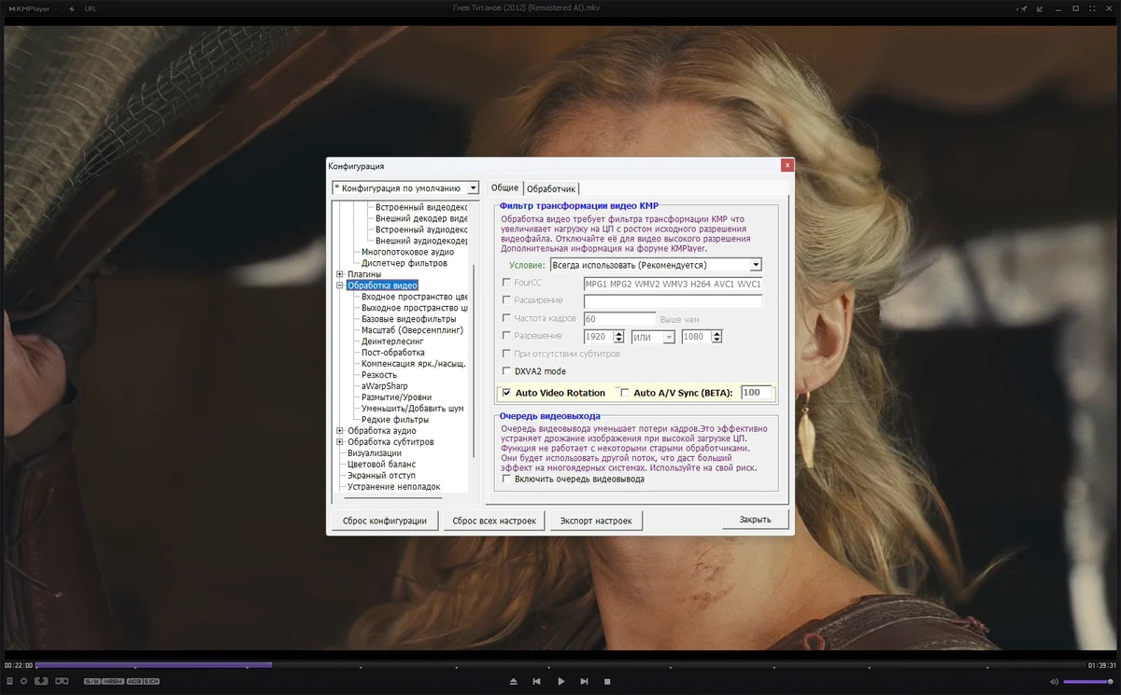Screen dimensions: 1121x695
Task: Enable the Разрешение checkbox
Action: coord(507,336)
